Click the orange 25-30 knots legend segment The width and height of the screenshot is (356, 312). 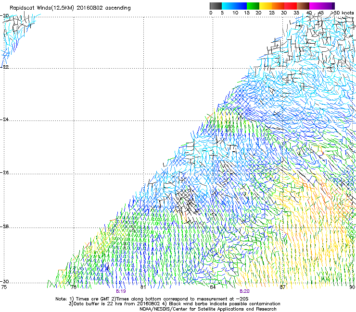[278, 6]
